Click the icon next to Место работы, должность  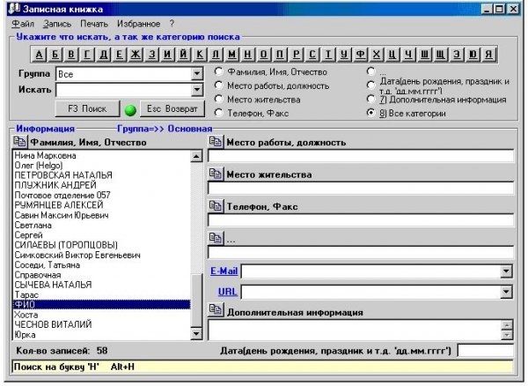coord(216,142)
